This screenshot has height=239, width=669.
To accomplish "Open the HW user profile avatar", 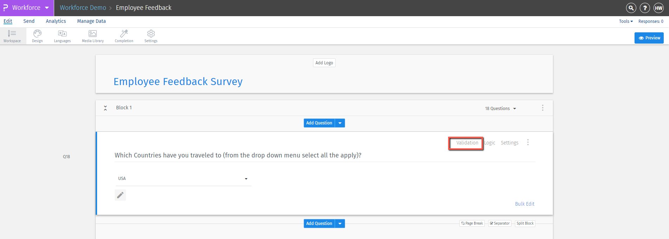I will click(x=658, y=8).
